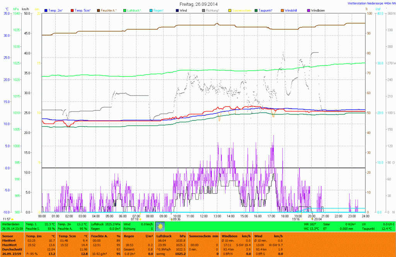Click the red Temp. 5cm legend square
This screenshot has width=396, height=257.
pos(73,10)
